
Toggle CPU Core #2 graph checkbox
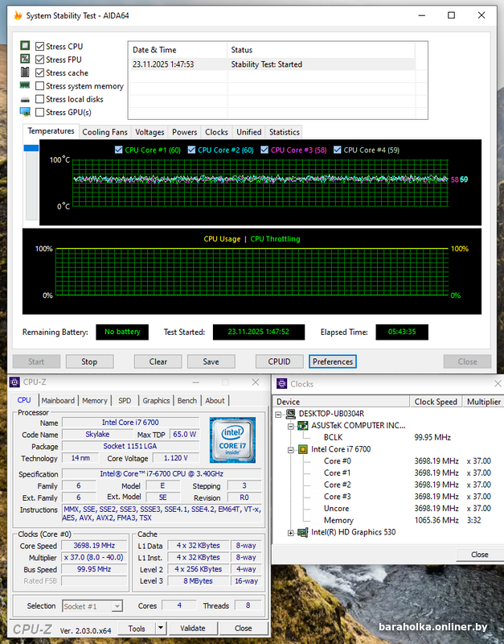[191, 150]
